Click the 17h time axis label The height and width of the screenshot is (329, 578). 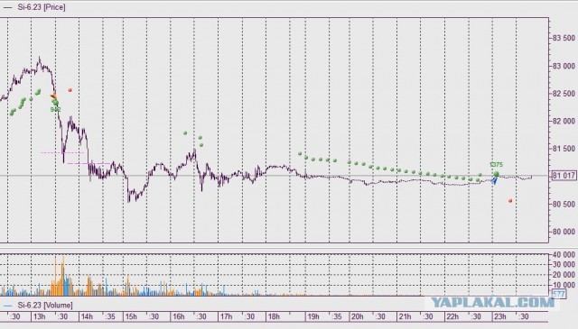coord(226,316)
